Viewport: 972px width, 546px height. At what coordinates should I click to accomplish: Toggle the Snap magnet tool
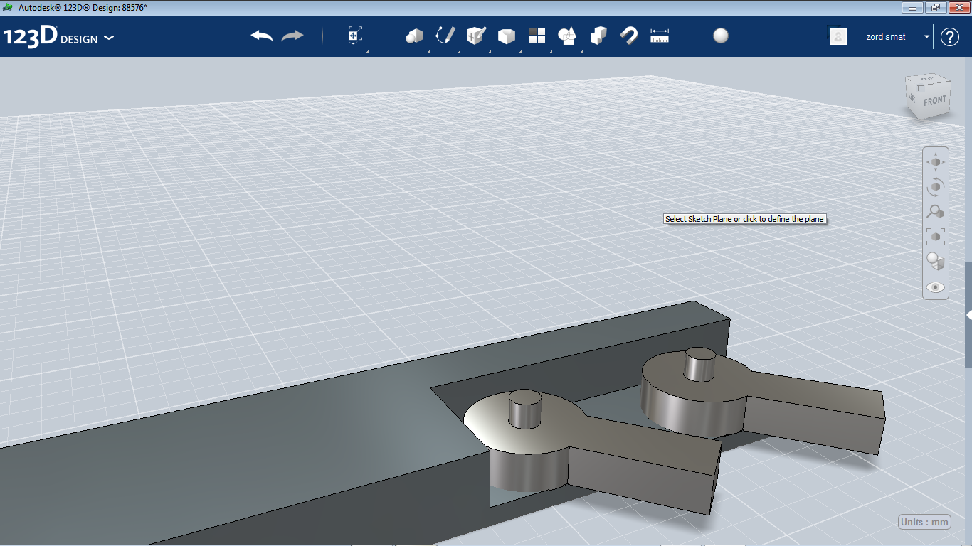tap(629, 36)
